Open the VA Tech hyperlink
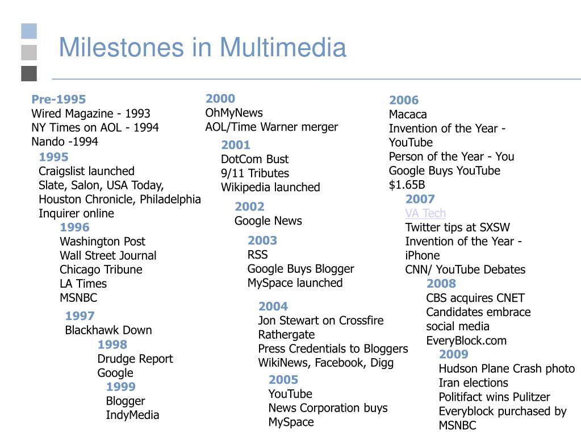Viewport: 581px width, 436px height. point(425,213)
